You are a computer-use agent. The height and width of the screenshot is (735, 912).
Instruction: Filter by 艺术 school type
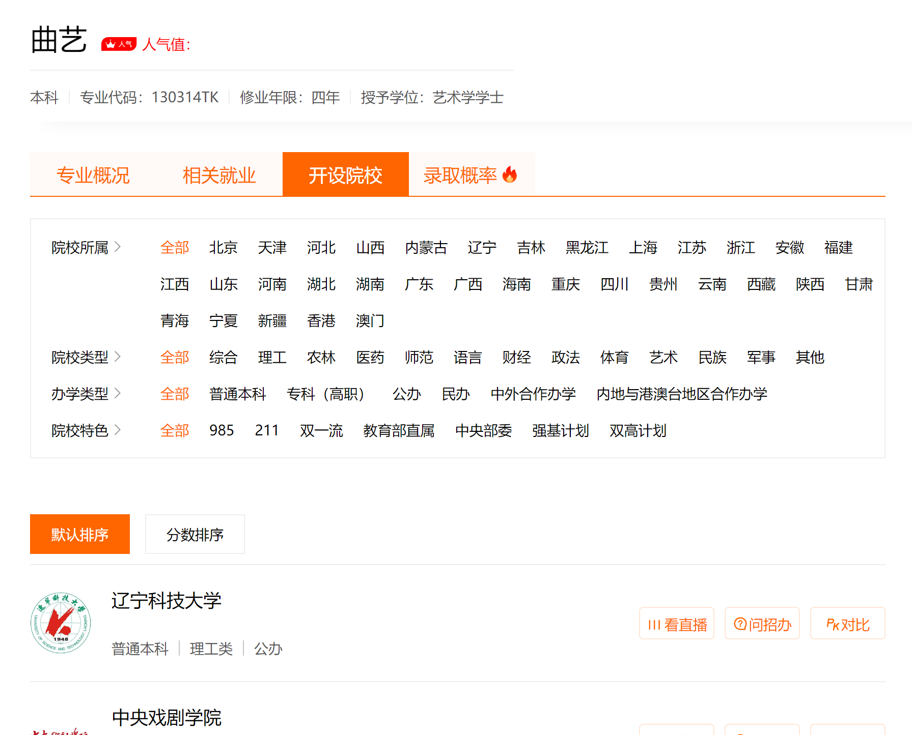coord(664,358)
